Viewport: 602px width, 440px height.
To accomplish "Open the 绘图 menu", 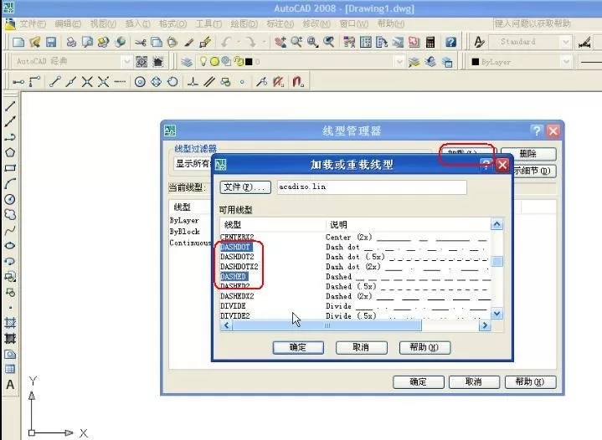I will click(x=244, y=23).
